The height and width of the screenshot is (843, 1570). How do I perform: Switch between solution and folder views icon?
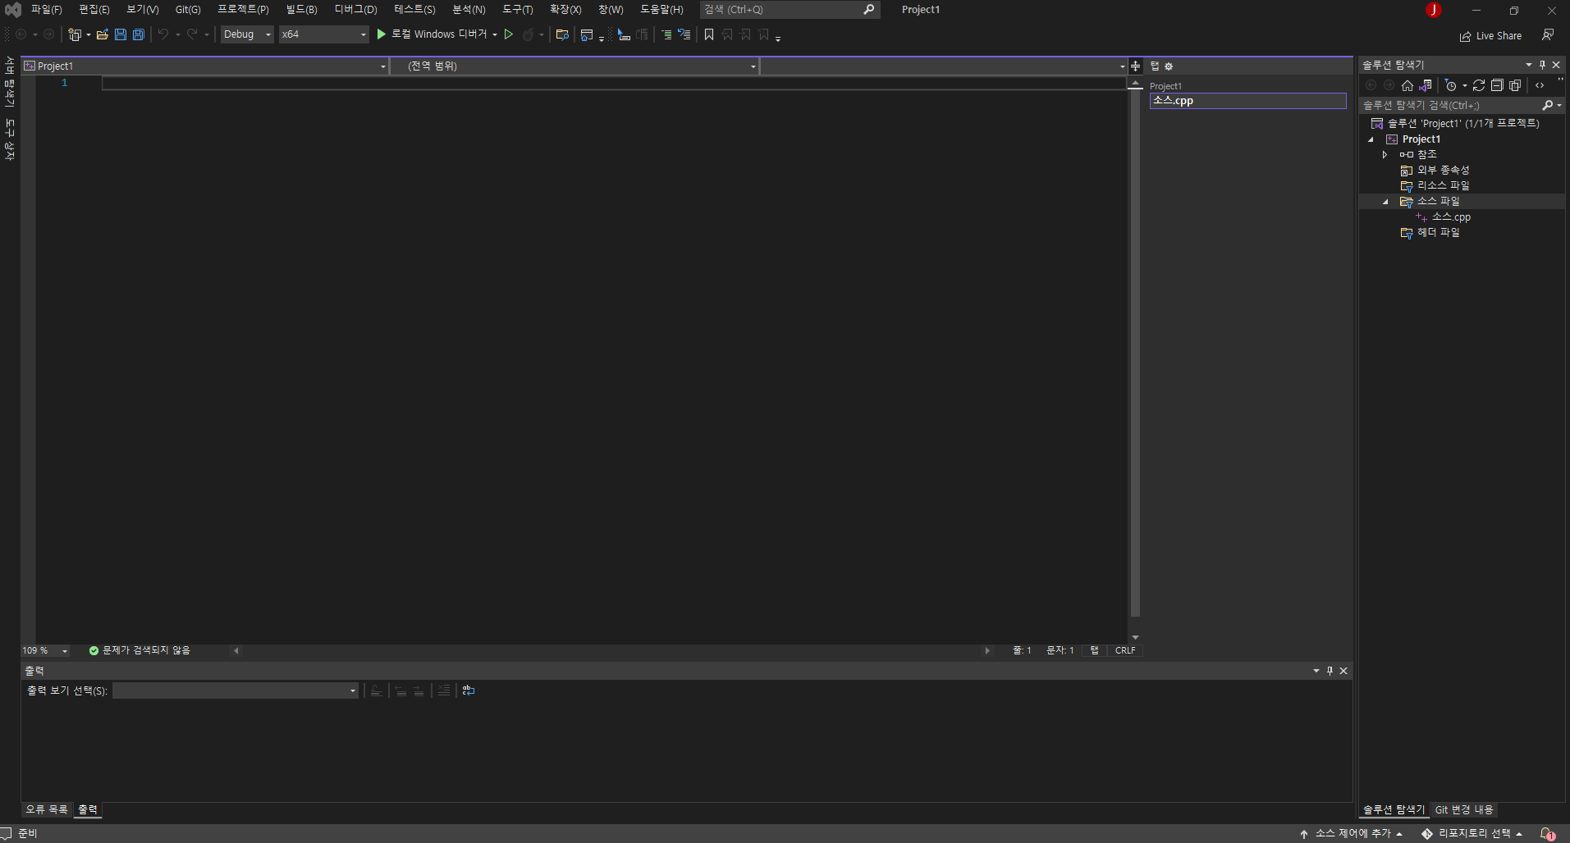click(1426, 85)
